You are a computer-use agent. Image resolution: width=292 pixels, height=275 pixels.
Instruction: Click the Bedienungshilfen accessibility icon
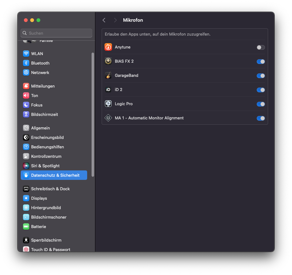26,147
